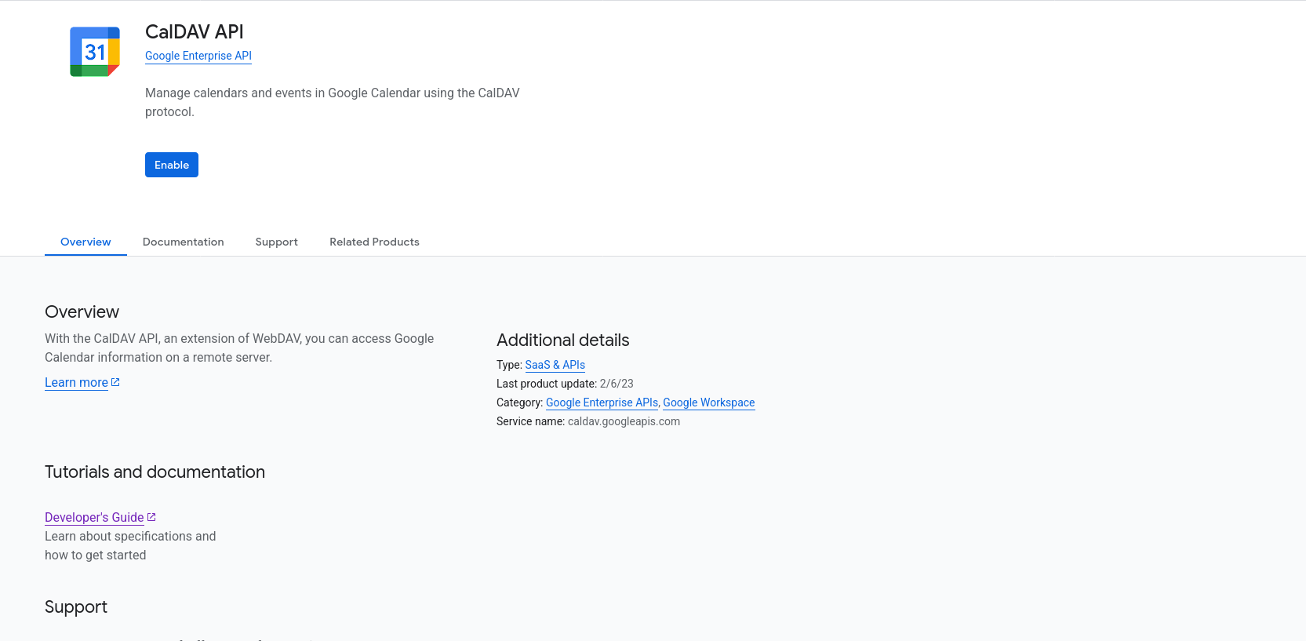
Task: Open the Developer's Guide link
Action: (94, 517)
